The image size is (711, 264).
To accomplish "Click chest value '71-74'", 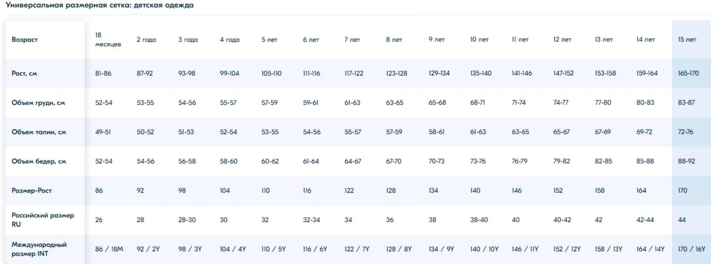I will (x=519, y=103).
